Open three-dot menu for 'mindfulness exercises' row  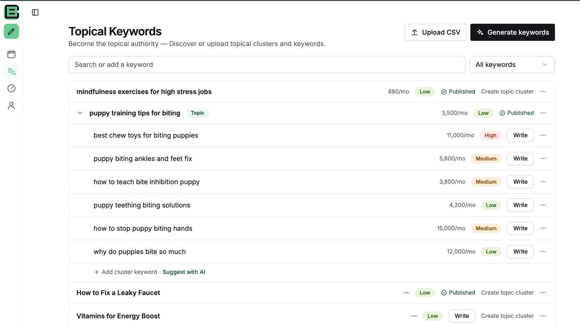543,92
